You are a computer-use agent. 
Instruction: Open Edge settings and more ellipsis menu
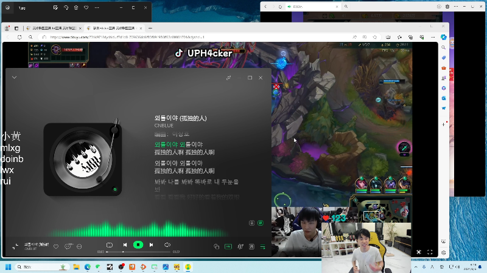433,37
